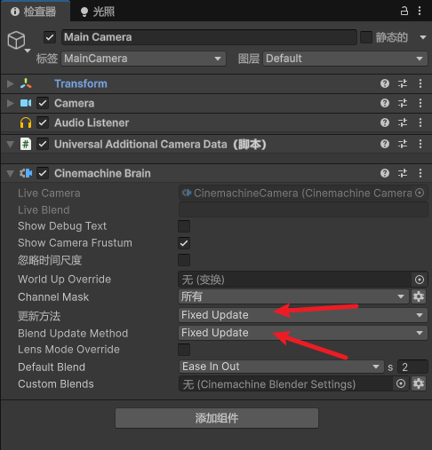
Task: Disable the Audio Listener checkbox
Action: (43, 122)
